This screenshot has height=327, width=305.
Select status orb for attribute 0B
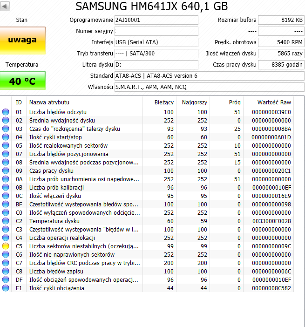pos(6,187)
